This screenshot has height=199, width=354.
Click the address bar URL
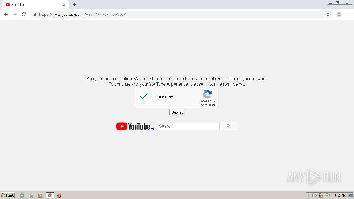(x=82, y=14)
